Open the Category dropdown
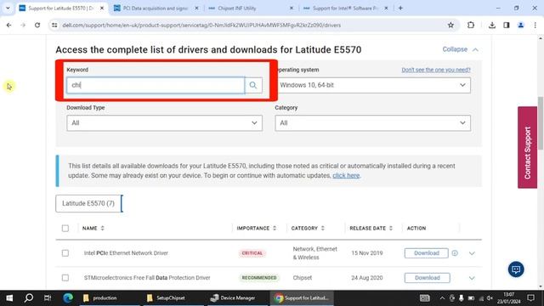 coord(373,122)
